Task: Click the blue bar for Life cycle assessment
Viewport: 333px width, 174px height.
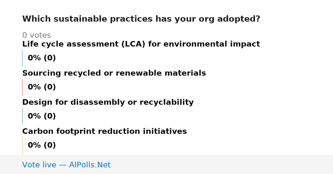Action: (22, 58)
